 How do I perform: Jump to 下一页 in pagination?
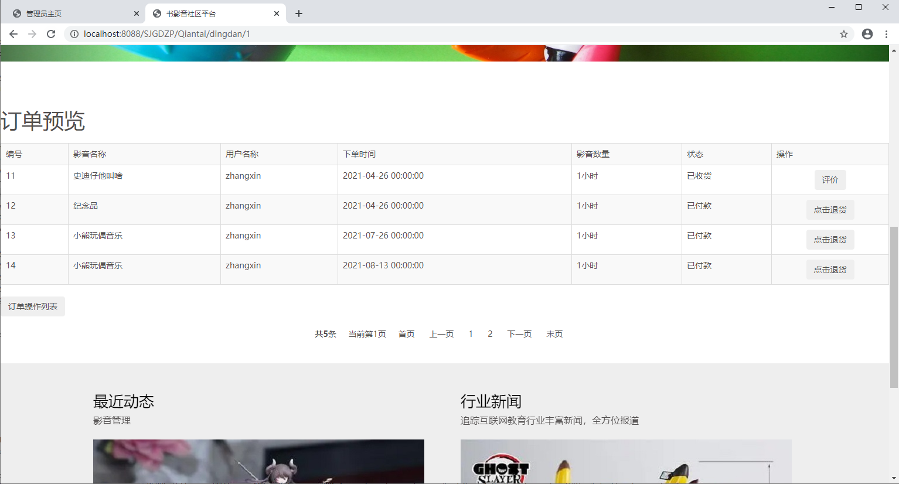point(519,334)
